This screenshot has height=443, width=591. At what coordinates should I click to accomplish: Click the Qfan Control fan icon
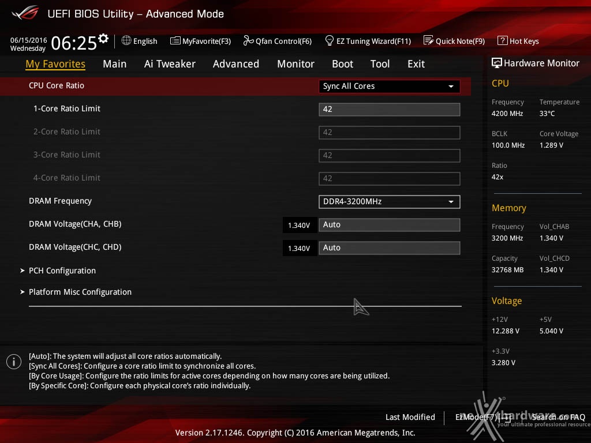248,40
